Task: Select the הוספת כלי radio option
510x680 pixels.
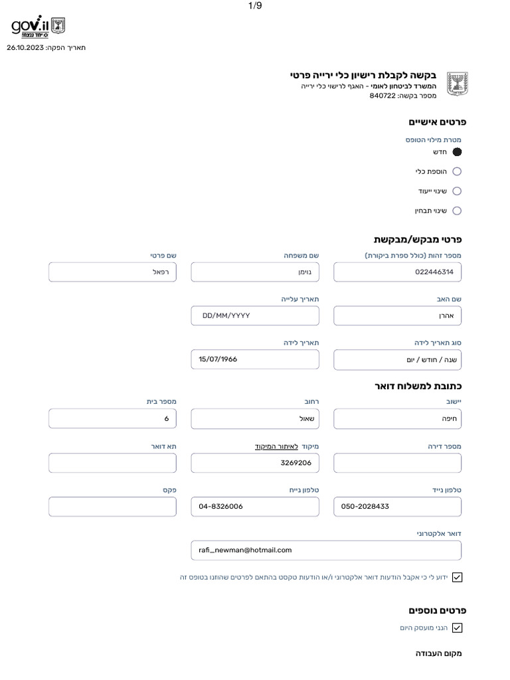Action: point(457,171)
